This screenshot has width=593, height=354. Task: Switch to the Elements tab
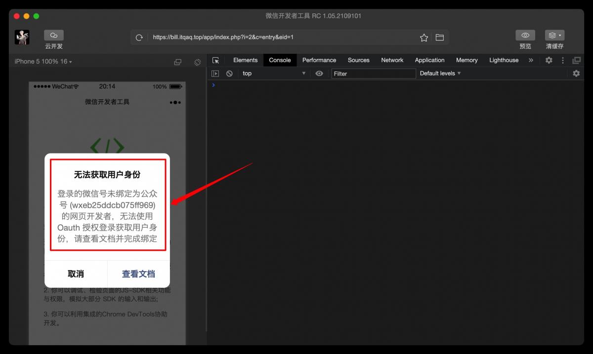pos(245,60)
